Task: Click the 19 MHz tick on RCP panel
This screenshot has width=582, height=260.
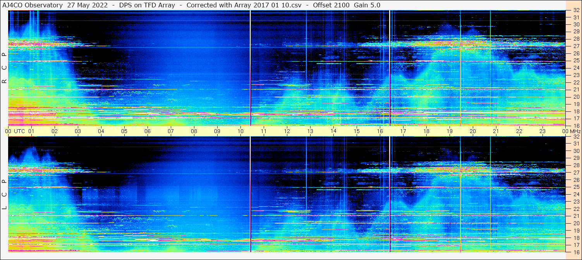Action: point(576,104)
